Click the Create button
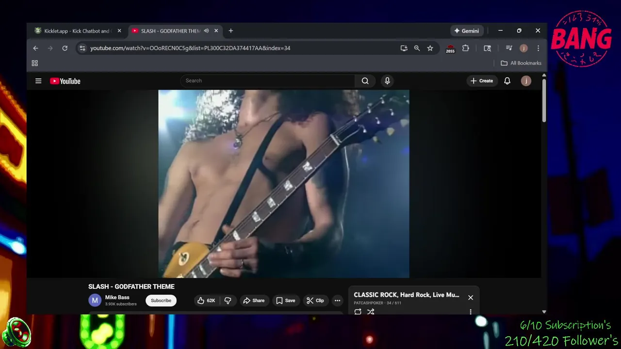Image resolution: width=621 pixels, height=349 pixels. click(482, 81)
